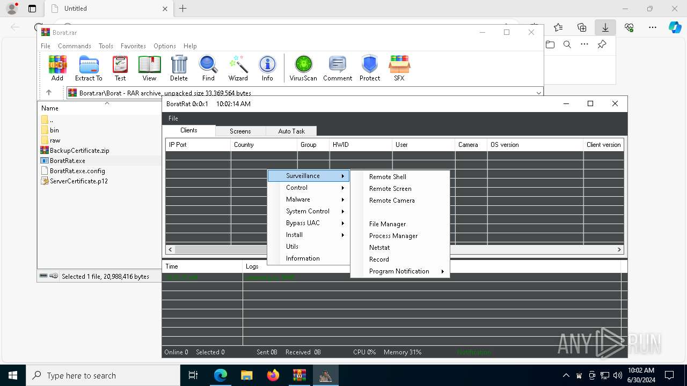Expand the Bypass UAC submenu
Image resolution: width=687 pixels, height=386 pixels.
click(308, 223)
